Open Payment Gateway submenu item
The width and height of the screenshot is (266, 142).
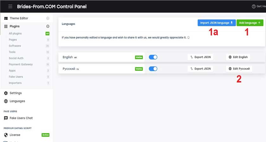pyautogui.click(x=21, y=64)
